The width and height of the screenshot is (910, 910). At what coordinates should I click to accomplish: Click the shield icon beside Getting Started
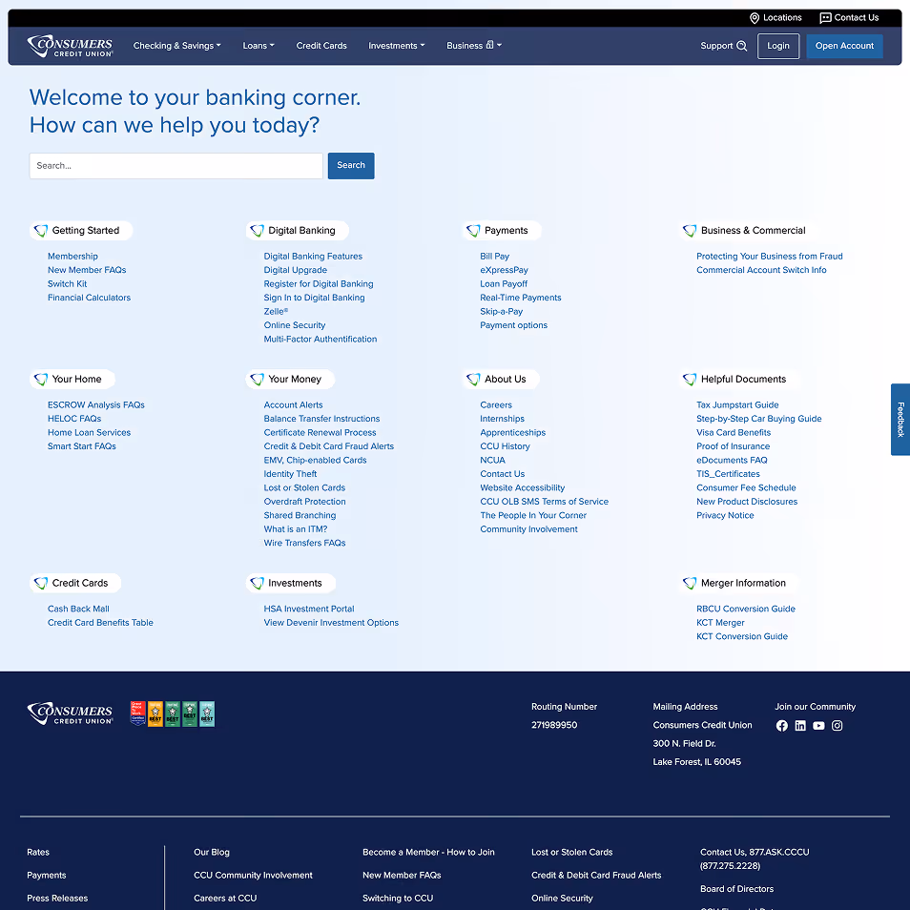tap(40, 230)
